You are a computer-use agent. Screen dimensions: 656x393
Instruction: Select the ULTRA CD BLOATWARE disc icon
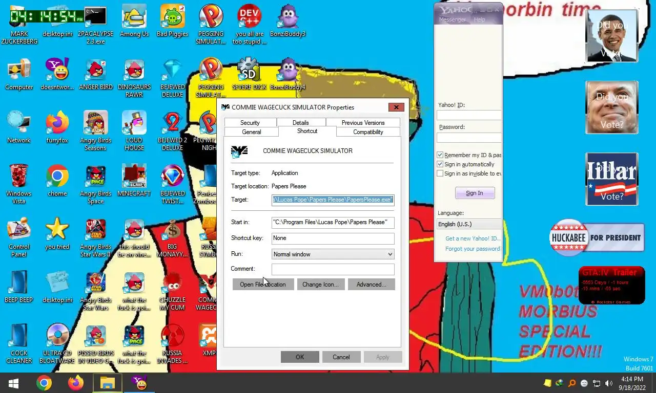(x=57, y=344)
